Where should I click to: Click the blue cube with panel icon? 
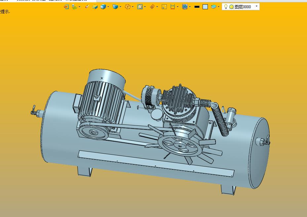pyautogui.click(x=115, y=7)
